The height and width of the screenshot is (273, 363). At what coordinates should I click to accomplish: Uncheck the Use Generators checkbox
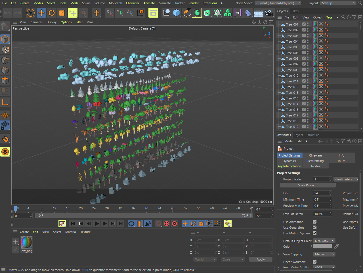[x=314, y=228]
